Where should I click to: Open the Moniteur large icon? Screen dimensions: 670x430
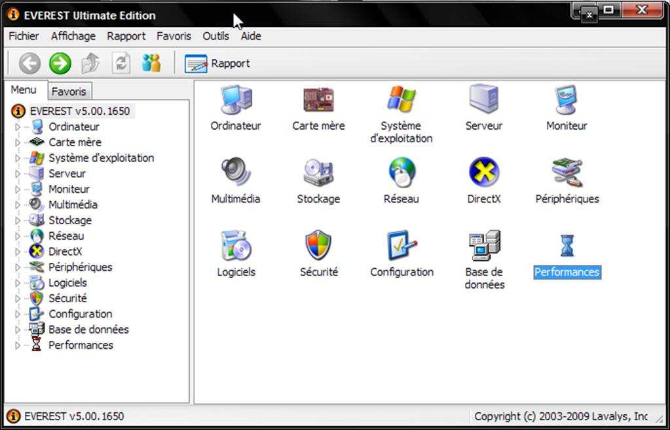point(567,100)
